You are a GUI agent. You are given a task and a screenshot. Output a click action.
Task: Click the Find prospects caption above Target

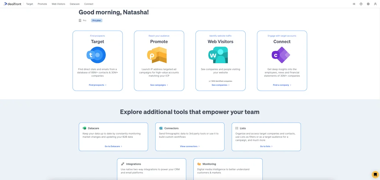[98, 36]
